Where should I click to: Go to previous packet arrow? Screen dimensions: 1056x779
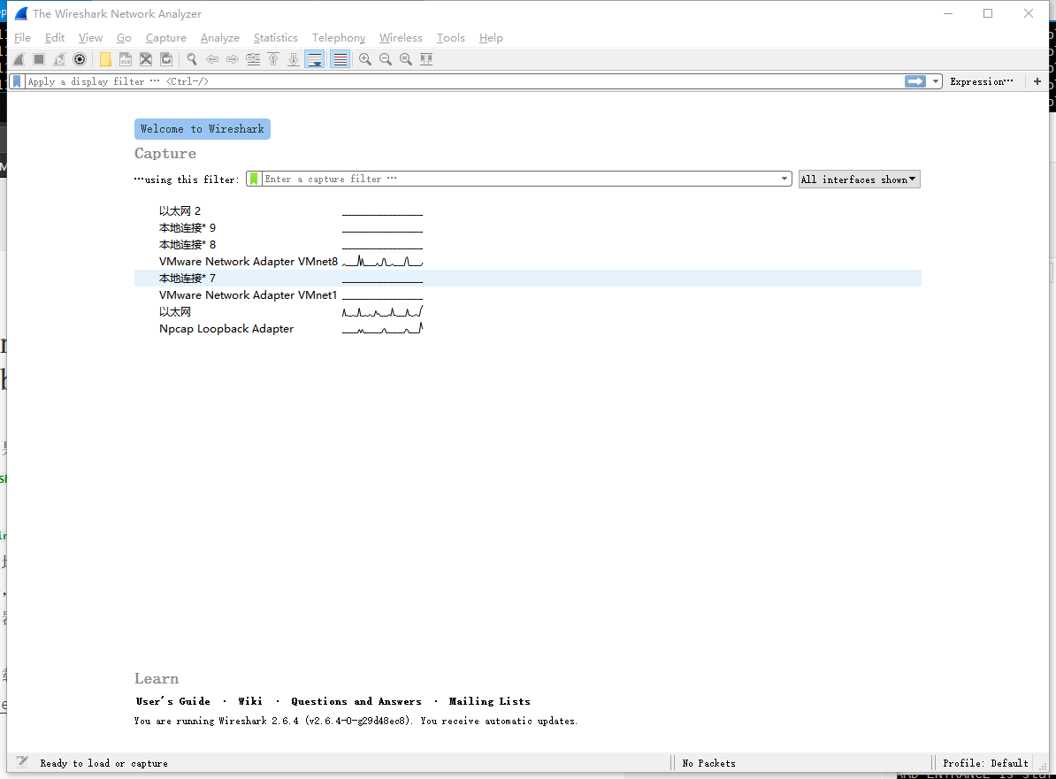point(212,59)
